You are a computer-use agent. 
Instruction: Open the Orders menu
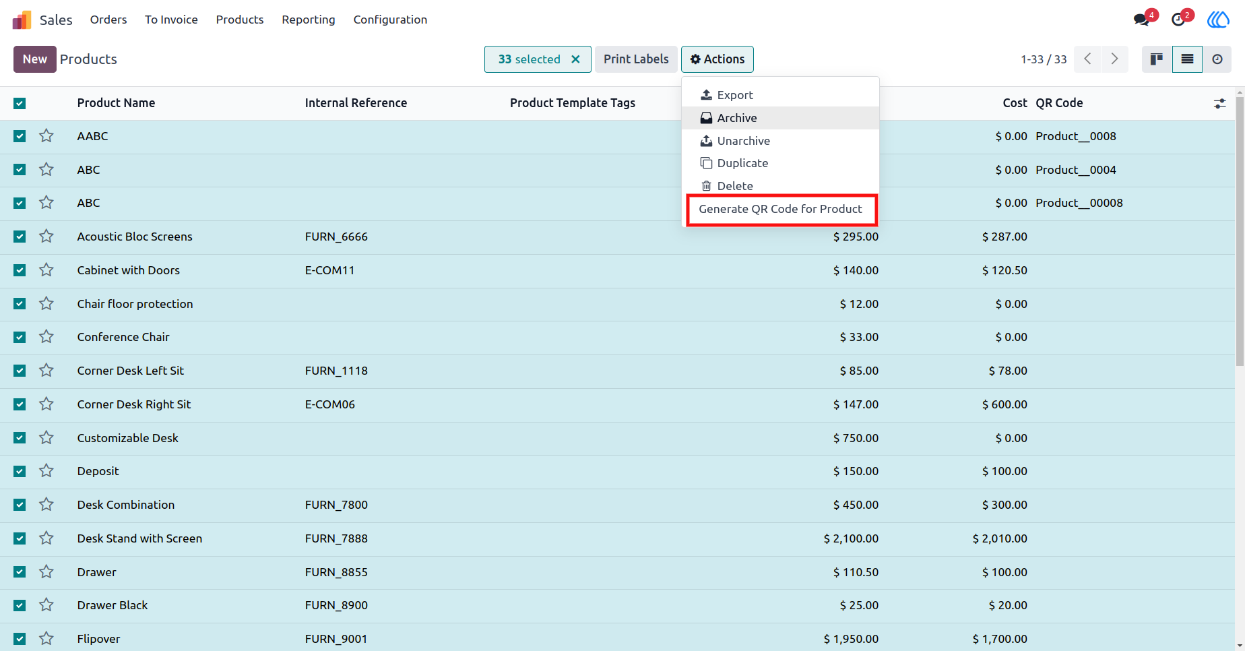click(108, 20)
